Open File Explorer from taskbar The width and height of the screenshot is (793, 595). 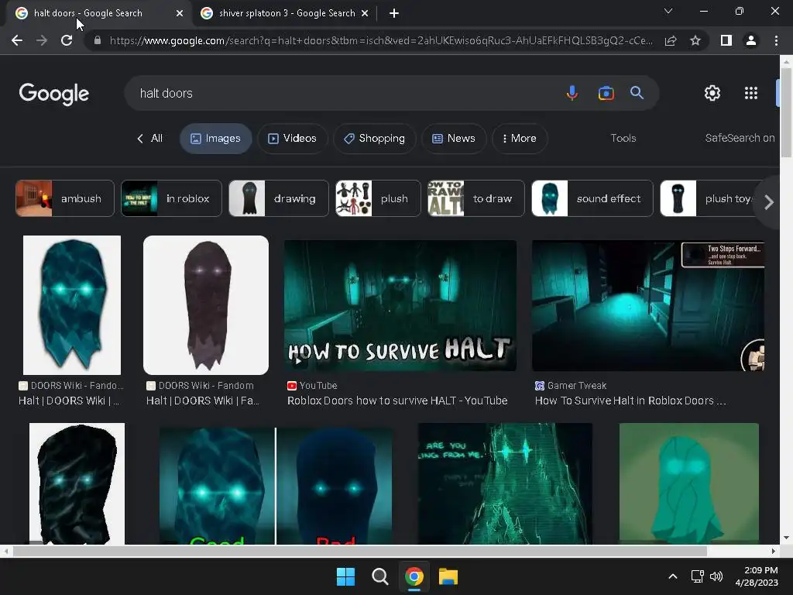[x=448, y=576]
